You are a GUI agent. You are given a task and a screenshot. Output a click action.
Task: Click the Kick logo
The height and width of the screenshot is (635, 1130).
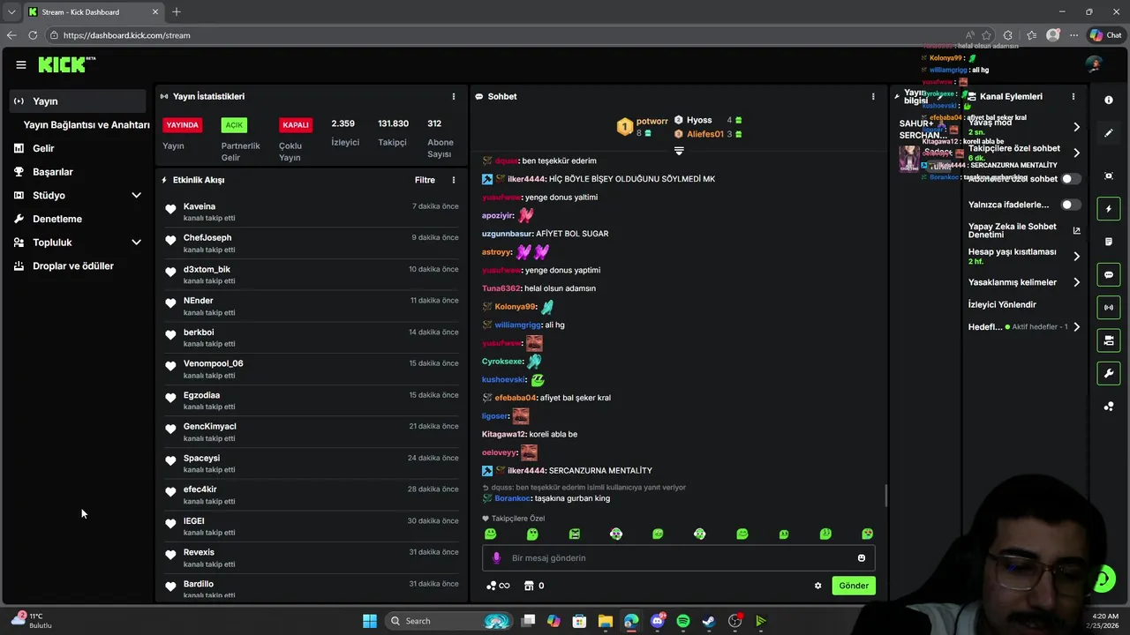click(x=66, y=64)
